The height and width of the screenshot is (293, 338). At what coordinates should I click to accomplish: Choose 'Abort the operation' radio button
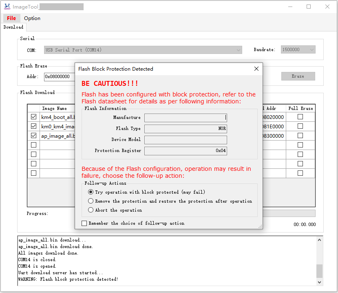[x=91, y=210]
